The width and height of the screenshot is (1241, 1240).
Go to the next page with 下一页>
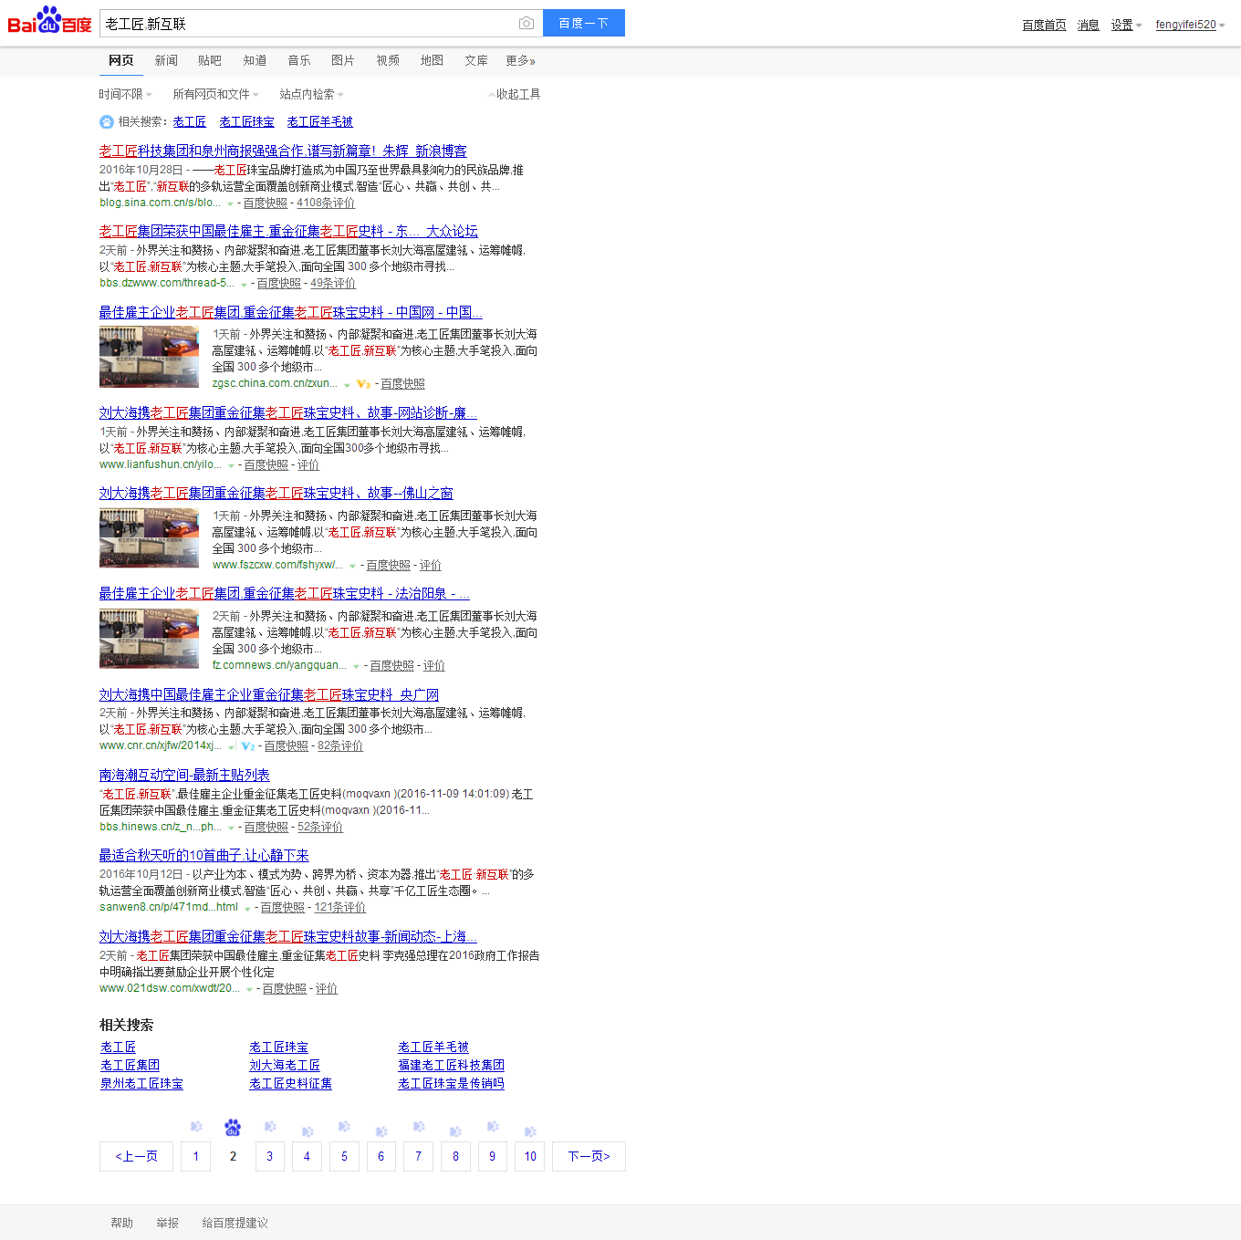[x=589, y=1156]
